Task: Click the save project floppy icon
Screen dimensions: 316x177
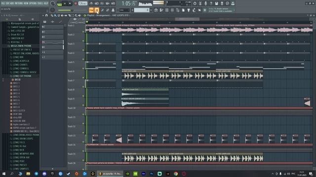Action: coord(216,3)
